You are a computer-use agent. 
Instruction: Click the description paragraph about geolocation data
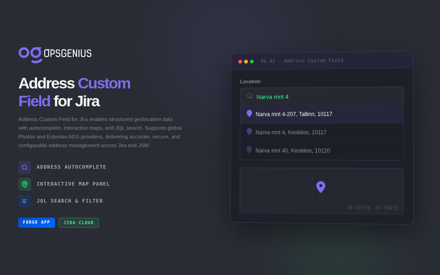100,132
